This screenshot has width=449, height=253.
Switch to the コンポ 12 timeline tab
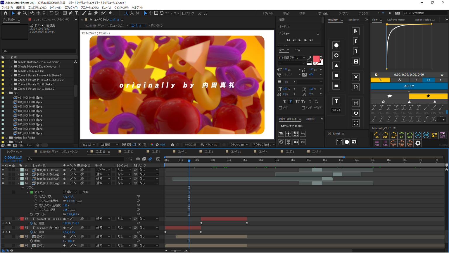[128, 152]
